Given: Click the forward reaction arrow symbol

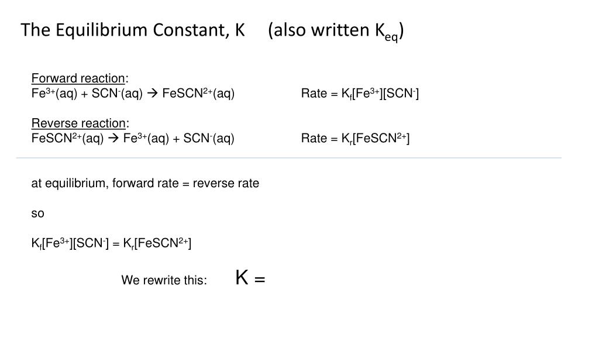Looking at the screenshot, I should pyautogui.click(x=153, y=93).
